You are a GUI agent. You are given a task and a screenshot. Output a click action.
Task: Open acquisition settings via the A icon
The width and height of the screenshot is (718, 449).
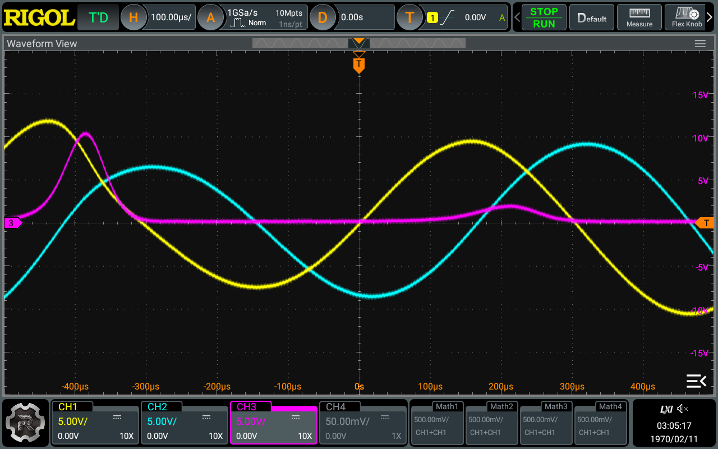tap(210, 17)
